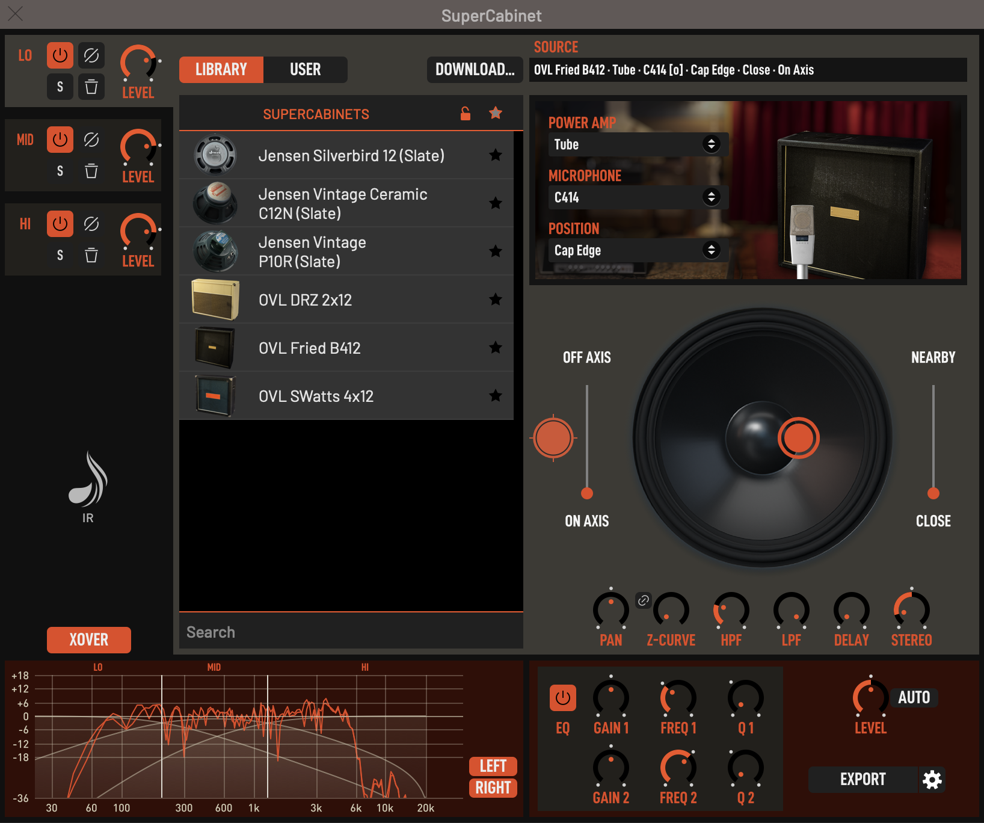Click the Off Axis/On Axis slider handle
984x823 pixels.
click(x=587, y=493)
